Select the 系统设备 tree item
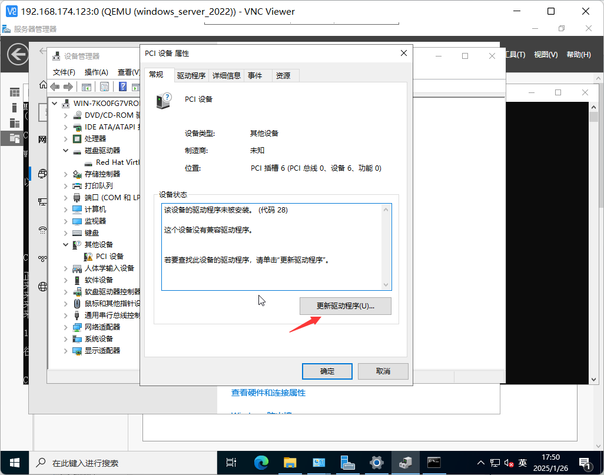The height and width of the screenshot is (475, 604). pos(99,339)
